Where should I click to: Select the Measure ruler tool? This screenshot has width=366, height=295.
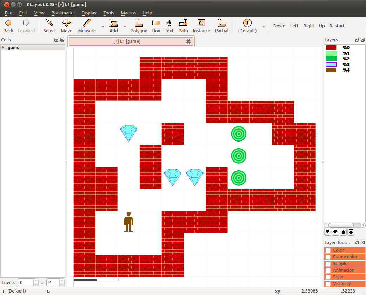tap(87, 26)
